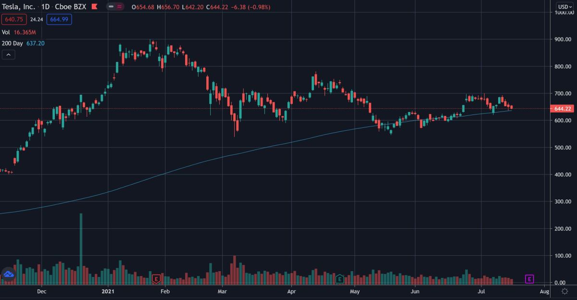Click the gray dash indicator in the status pill

111,7
